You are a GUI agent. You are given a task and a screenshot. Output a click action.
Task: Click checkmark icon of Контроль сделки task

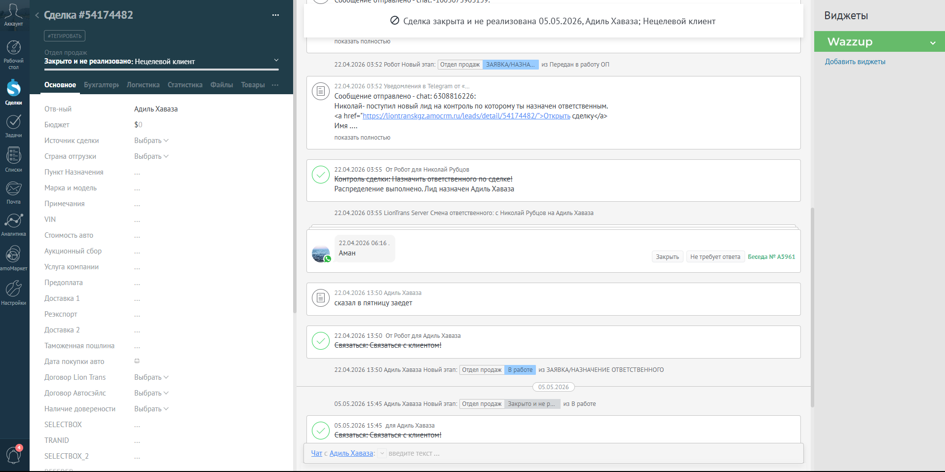pos(321,174)
